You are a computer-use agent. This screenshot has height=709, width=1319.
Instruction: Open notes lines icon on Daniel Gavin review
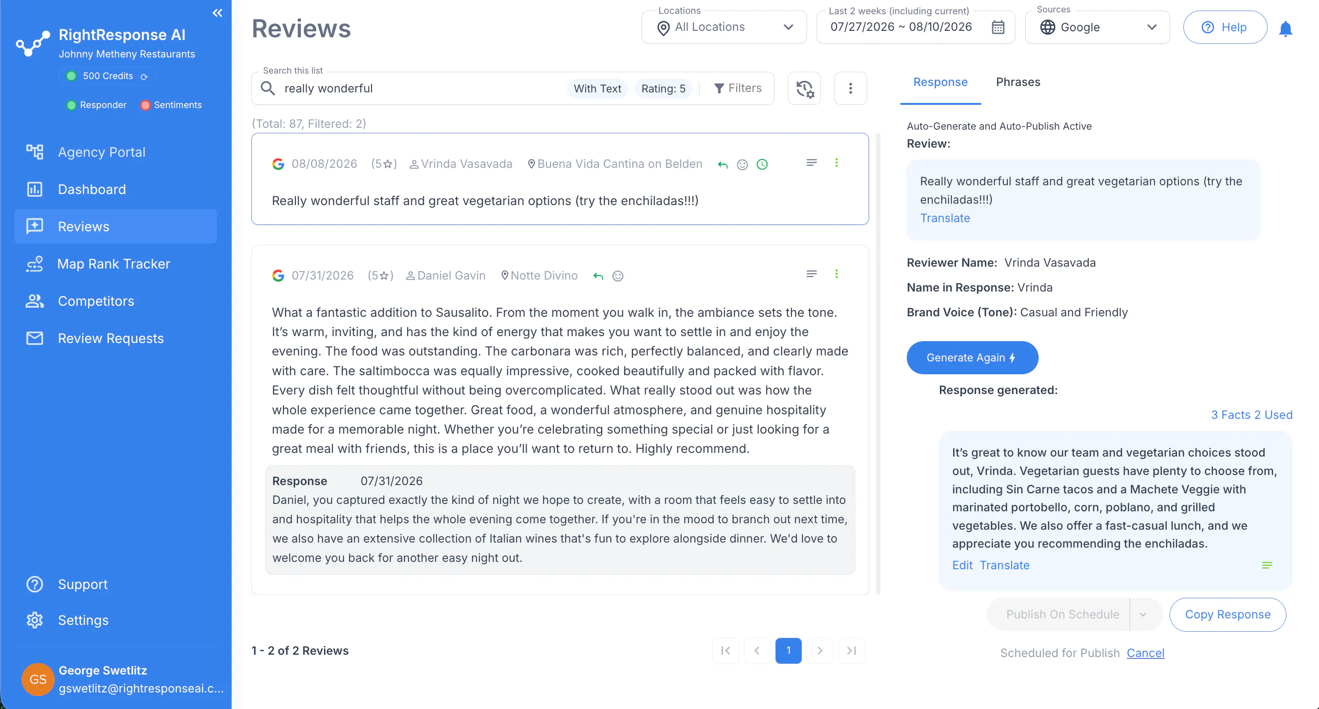[x=811, y=274]
